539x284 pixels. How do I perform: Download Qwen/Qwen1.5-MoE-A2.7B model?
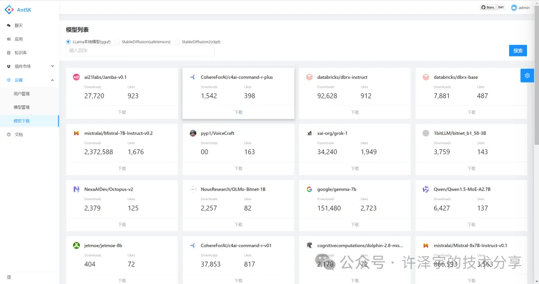(471, 225)
